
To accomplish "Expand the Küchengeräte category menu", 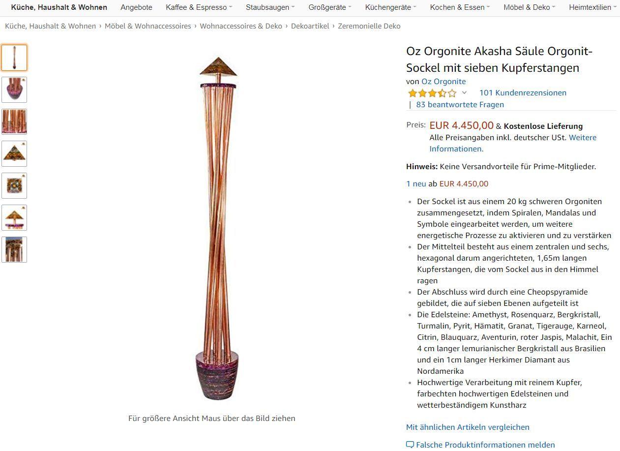I will [390, 7].
